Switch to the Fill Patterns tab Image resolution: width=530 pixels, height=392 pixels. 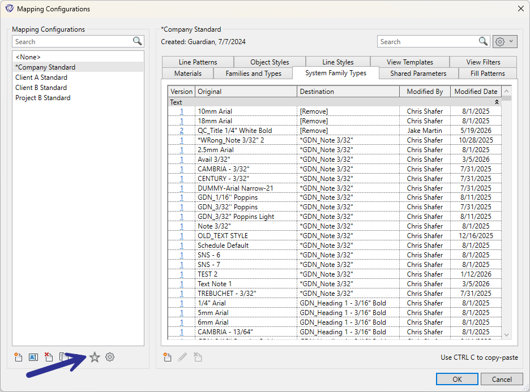[x=488, y=74]
